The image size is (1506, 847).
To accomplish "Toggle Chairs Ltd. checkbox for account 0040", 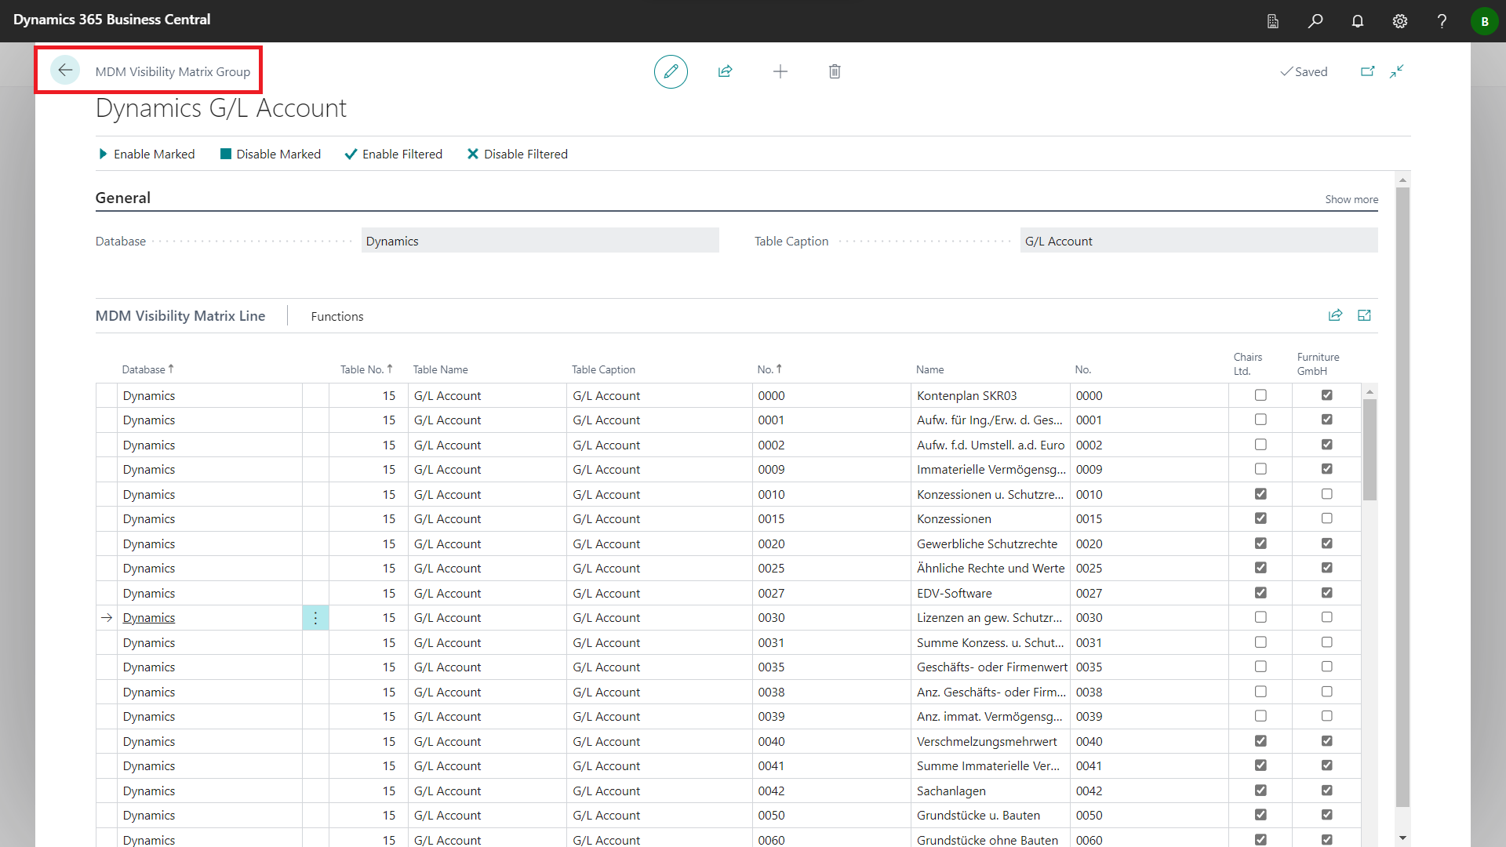I will click(1260, 741).
